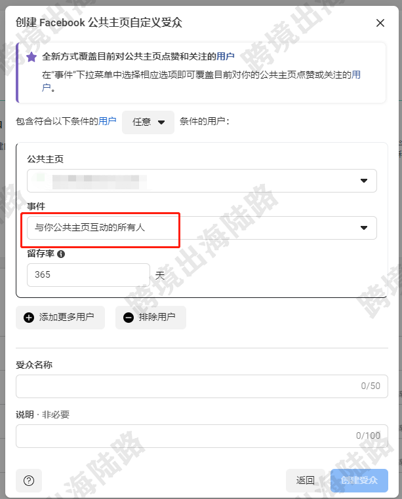Click the 留存率 days input showing 365
Viewport: 402px width, 499px height.
(x=89, y=275)
